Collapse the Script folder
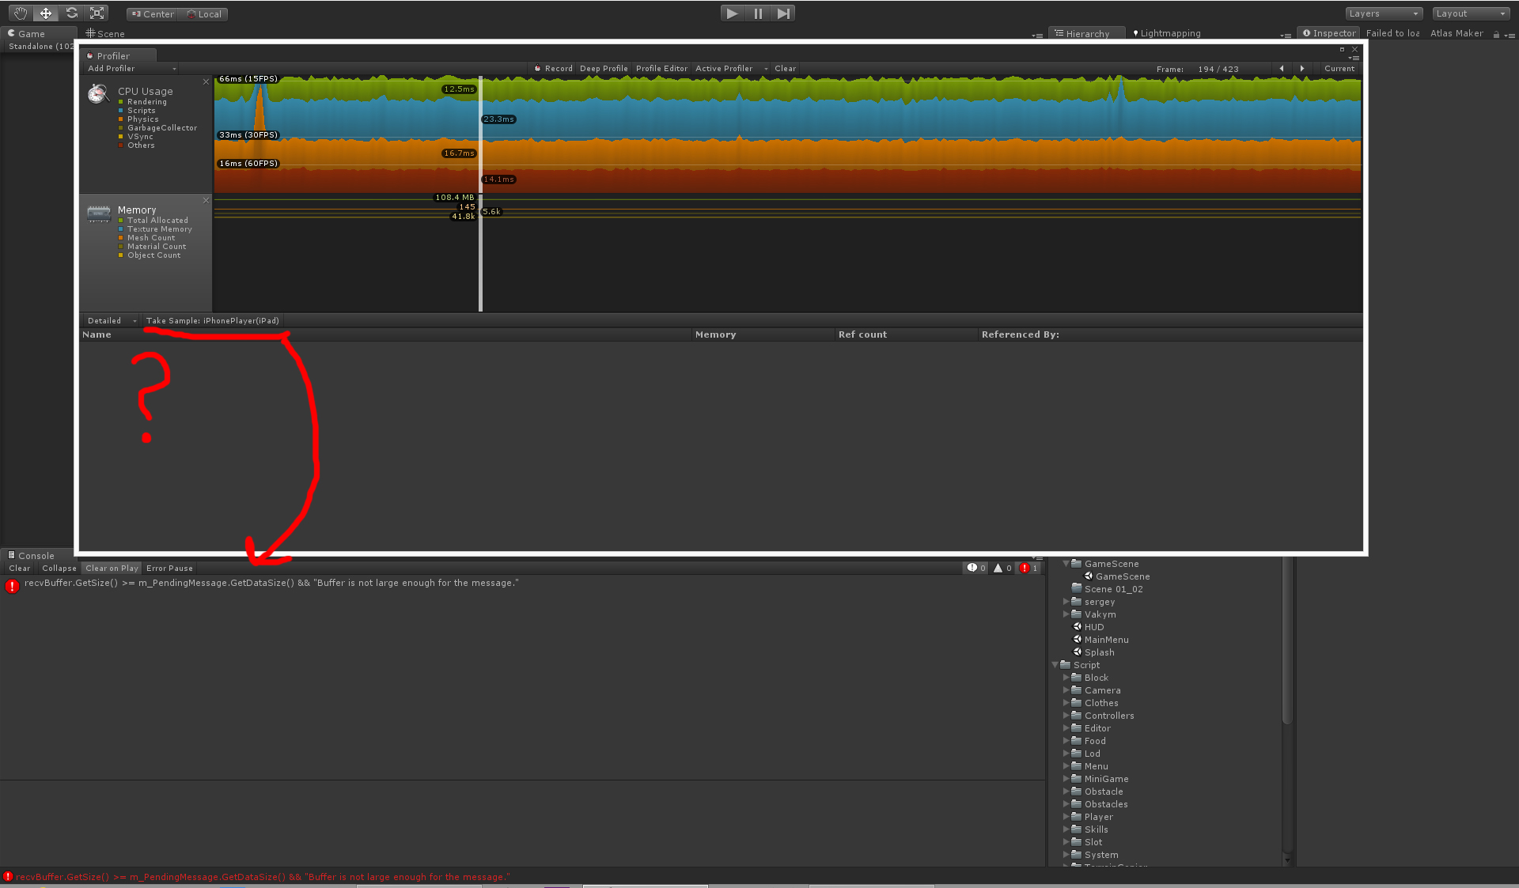The height and width of the screenshot is (888, 1519). coord(1055,665)
